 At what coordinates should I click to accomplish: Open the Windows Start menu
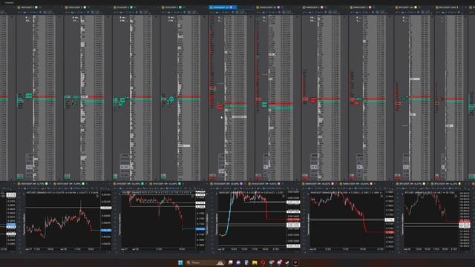180,263
